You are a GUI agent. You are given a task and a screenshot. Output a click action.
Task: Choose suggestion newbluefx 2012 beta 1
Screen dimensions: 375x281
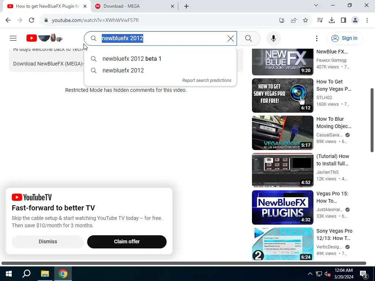(160, 59)
